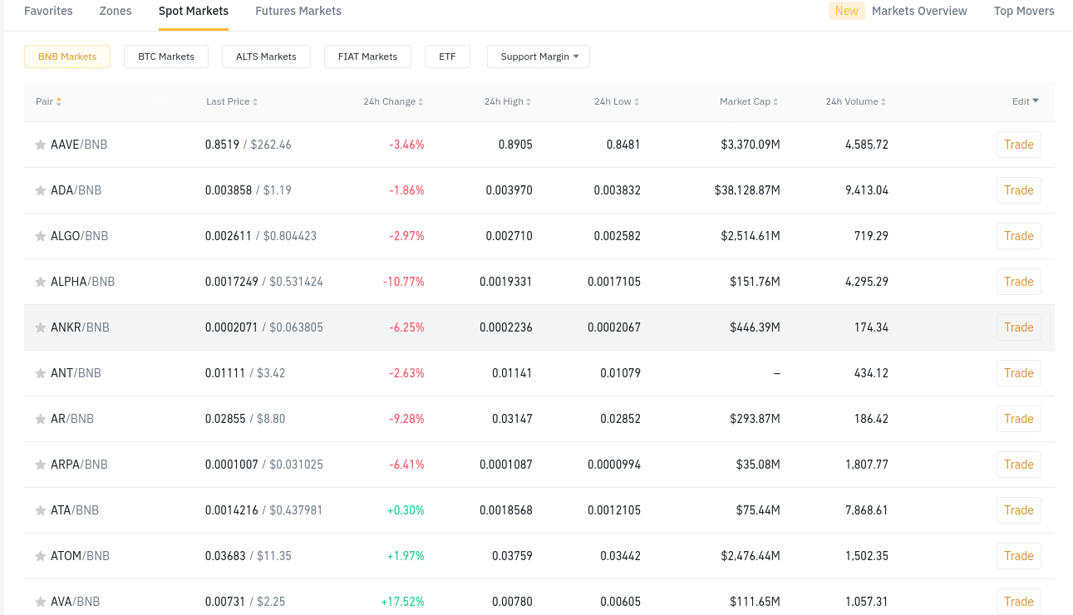The height and width of the screenshot is (615, 1073).
Task: Select volume value 9,413.04
Action: (x=867, y=190)
